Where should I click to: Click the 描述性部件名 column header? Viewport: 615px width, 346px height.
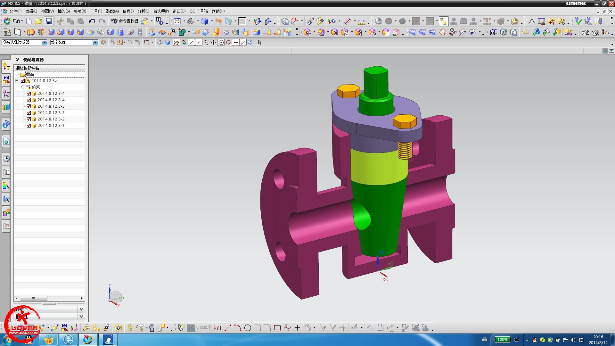[49, 68]
